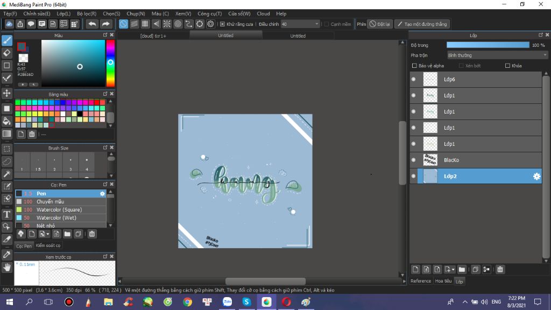Click the Redo arrow

click(x=105, y=24)
